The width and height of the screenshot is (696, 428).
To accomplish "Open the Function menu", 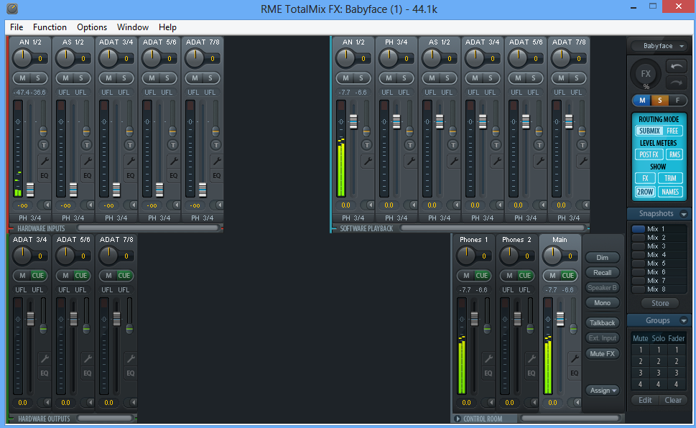I will coord(50,27).
